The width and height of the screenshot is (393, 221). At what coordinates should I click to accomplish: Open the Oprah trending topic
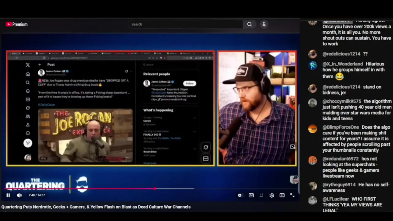(x=147, y=121)
